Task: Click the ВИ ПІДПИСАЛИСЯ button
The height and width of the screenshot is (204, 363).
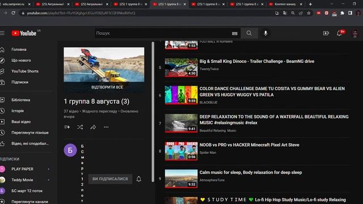Action: point(110,179)
